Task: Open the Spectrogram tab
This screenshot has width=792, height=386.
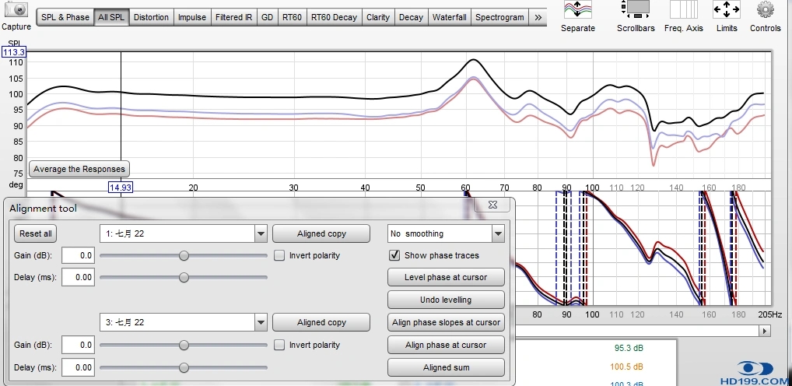Action: [x=499, y=17]
